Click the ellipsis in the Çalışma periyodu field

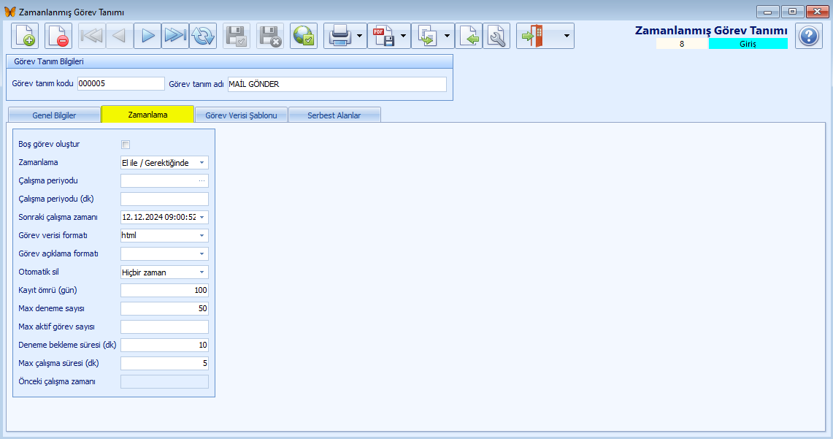click(202, 180)
